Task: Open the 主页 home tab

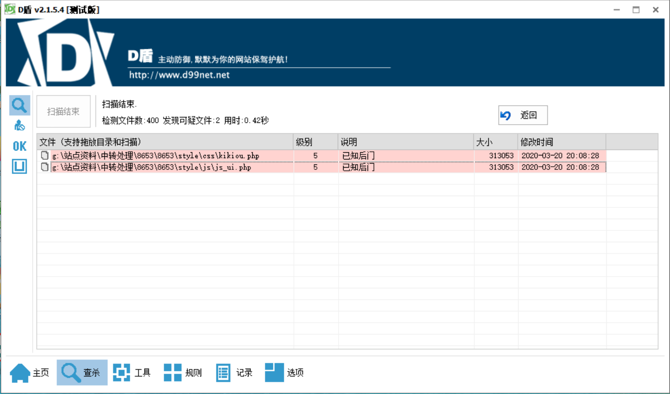Action: (30, 373)
